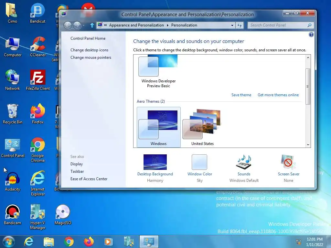
Task: Launch the Firefox desktop shortcut
Action: click(38, 114)
